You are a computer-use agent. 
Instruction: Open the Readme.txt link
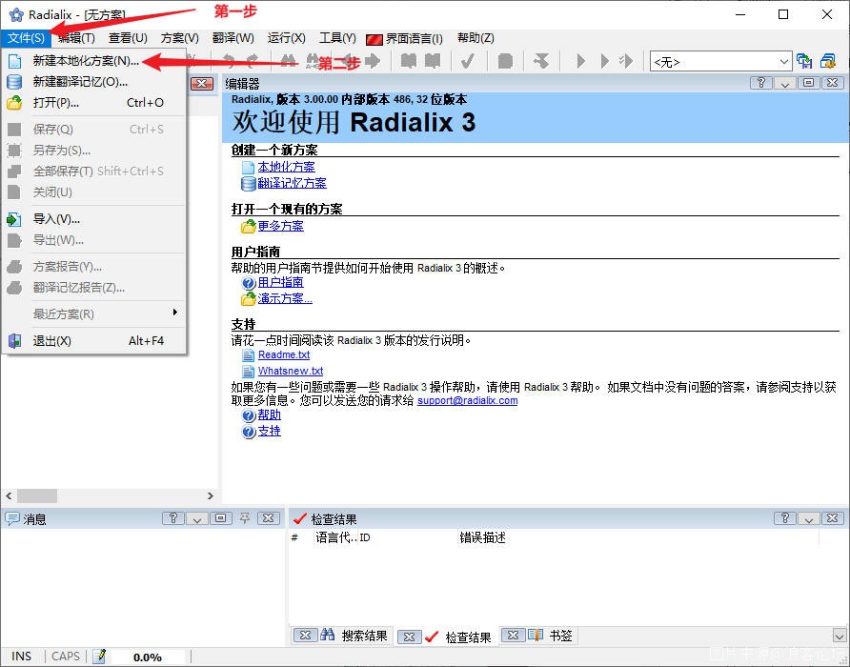point(284,354)
